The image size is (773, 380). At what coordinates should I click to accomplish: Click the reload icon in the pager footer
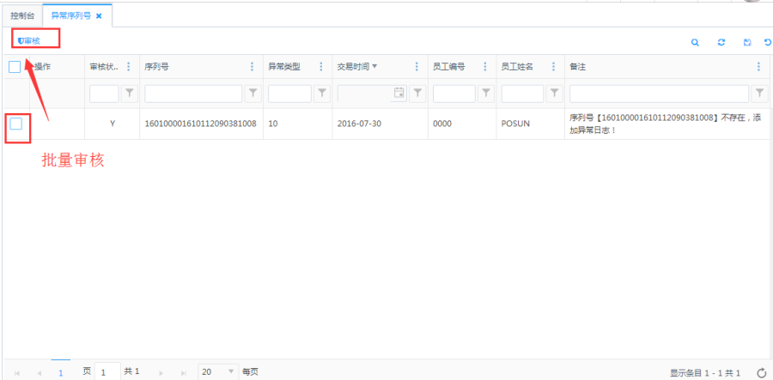pyautogui.click(x=761, y=372)
